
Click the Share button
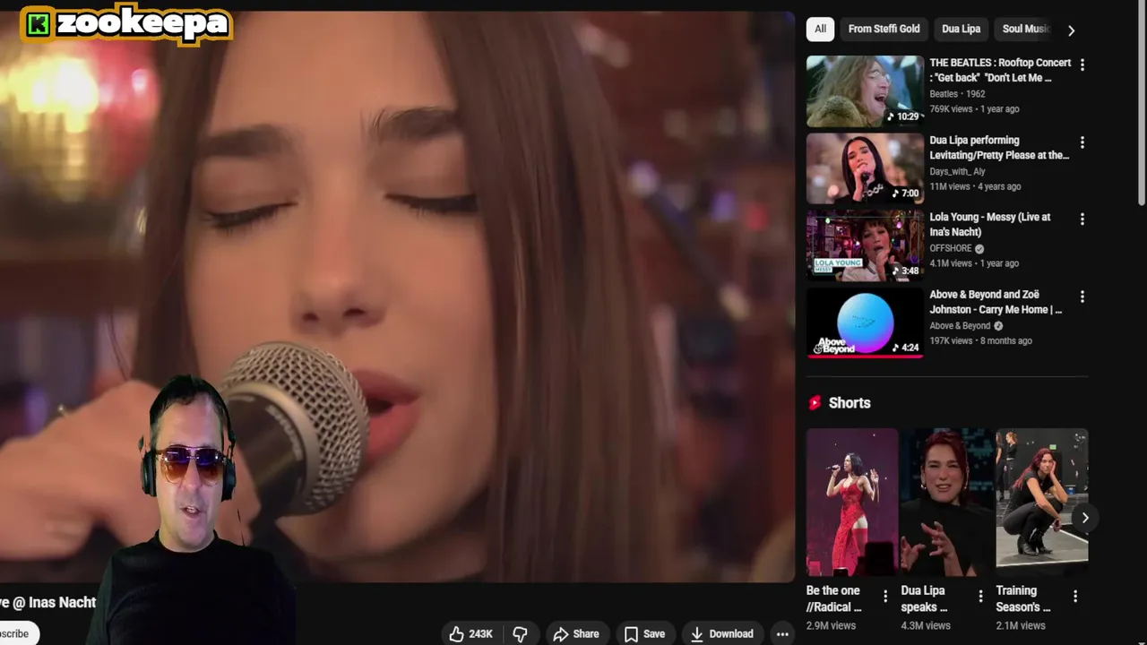pos(576,633)
